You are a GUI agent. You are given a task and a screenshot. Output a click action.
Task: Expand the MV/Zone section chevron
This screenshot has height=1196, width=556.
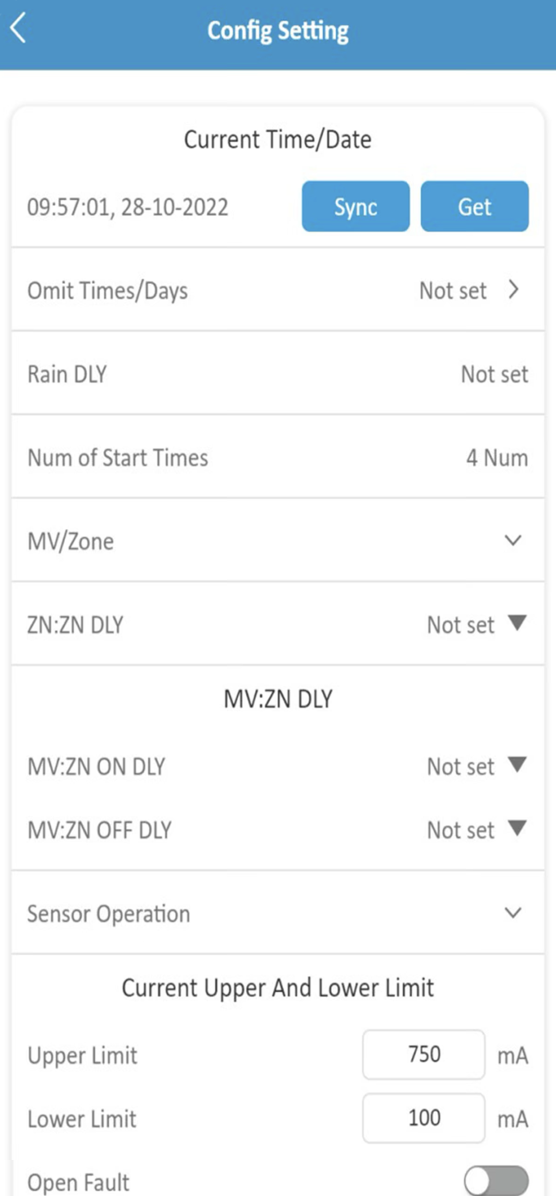click(x=513, y=541)
